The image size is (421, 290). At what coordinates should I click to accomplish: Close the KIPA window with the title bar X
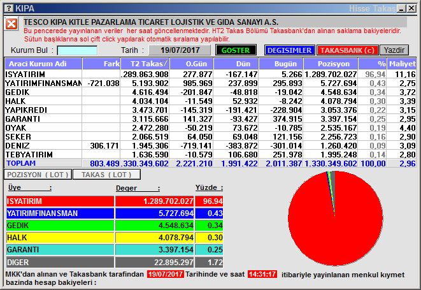pos(411,8)
